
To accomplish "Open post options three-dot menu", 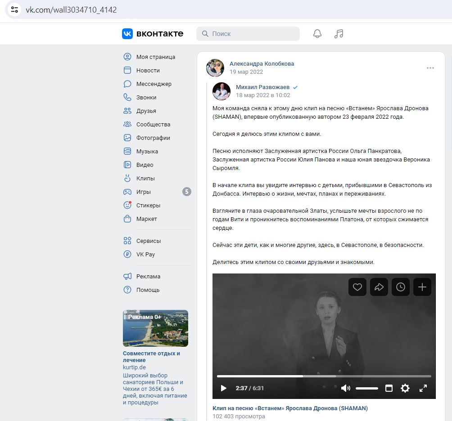I will click(x=430, y=68).
